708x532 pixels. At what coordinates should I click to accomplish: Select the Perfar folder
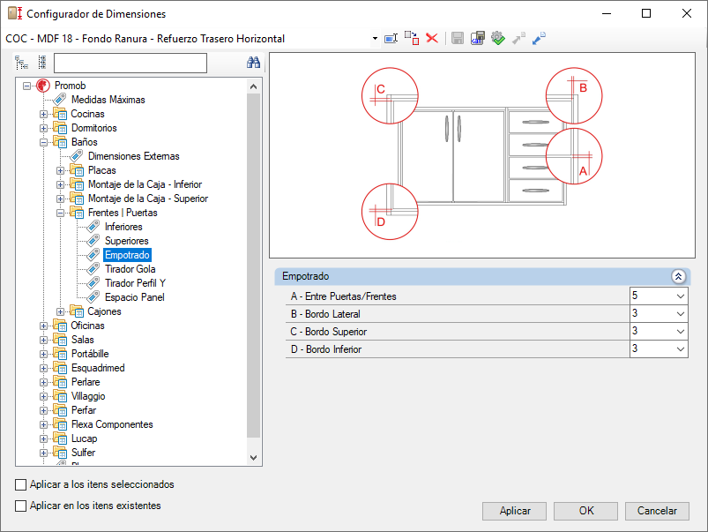tap(83, 410)
